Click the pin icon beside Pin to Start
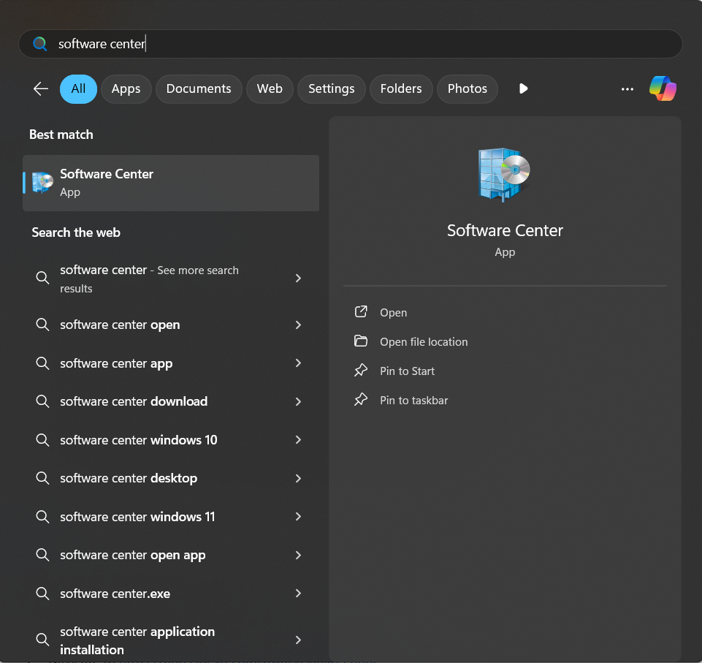The width and height of the screenshot is (702, 663). [x=361, y=371]
